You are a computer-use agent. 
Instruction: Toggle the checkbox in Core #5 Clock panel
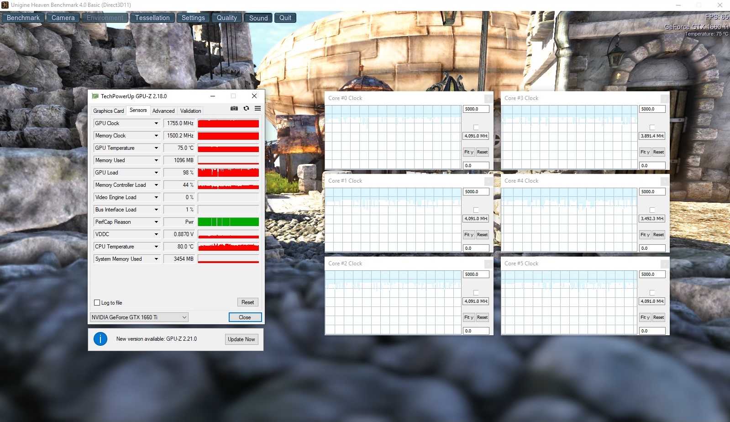point(652,293)
